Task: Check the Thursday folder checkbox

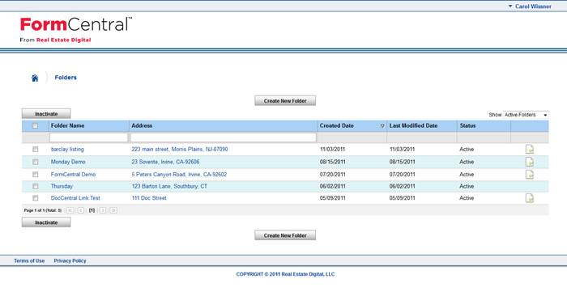Action: [x=35, y=186]
